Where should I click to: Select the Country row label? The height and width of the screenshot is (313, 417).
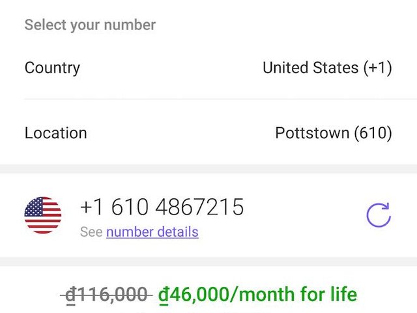52,68
